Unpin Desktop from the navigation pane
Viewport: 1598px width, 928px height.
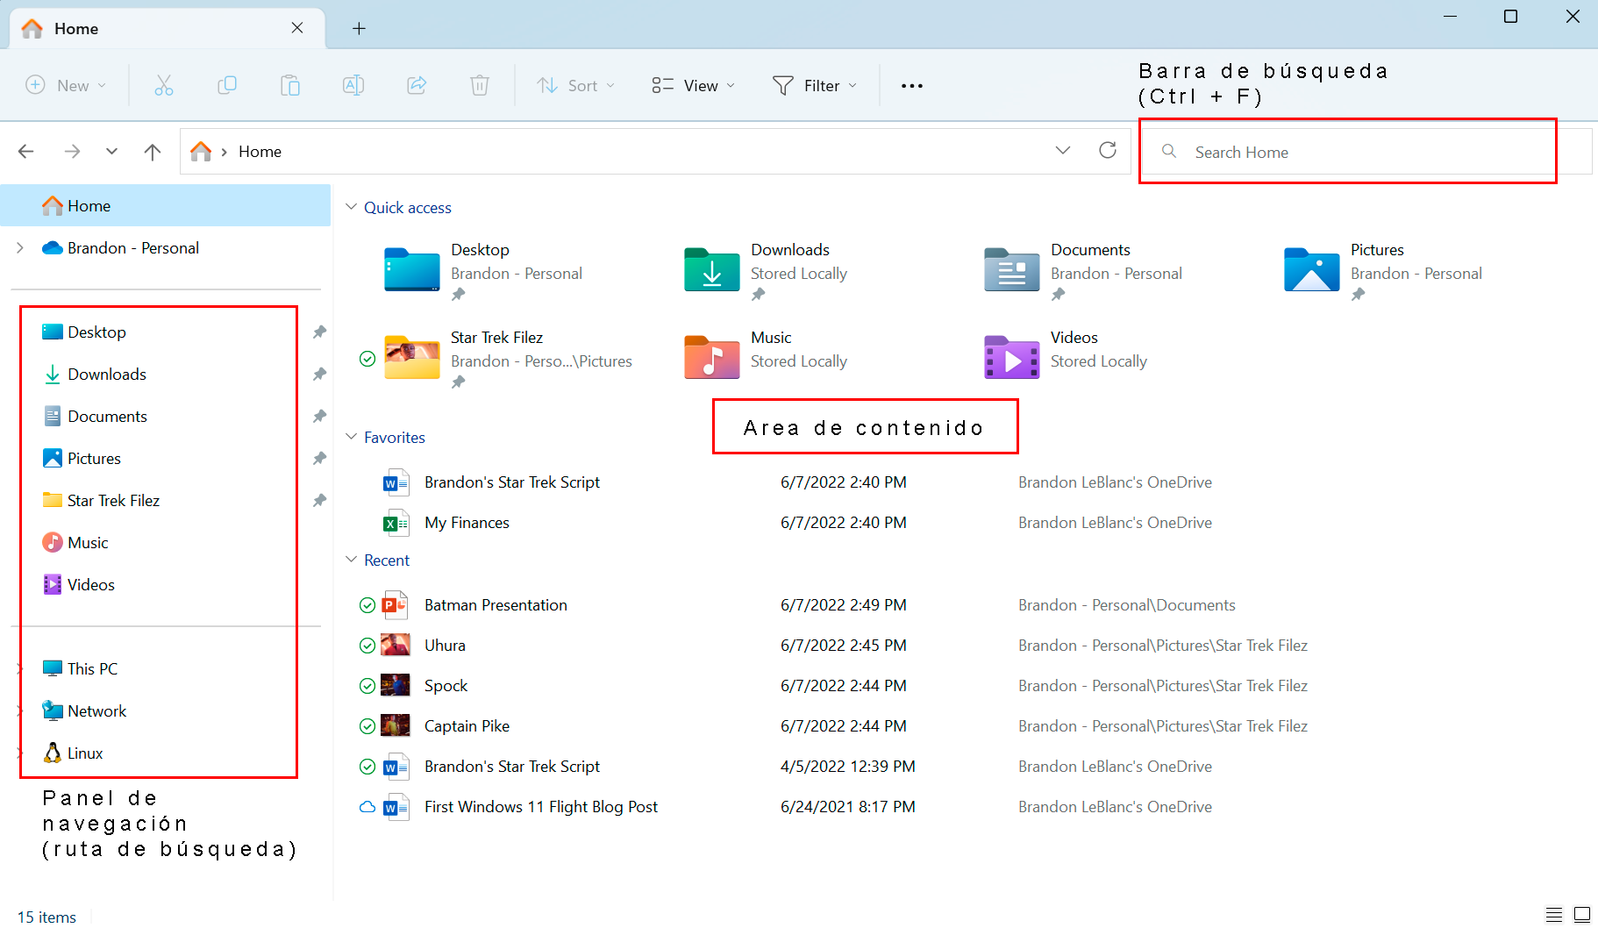tap(319, 332)
